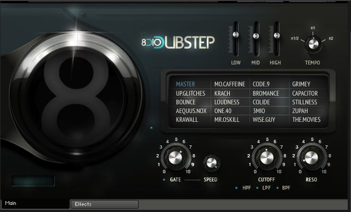This screenshot has width=351, height=212.
Task: Select the MO.CAFFEINE preset
Action: pos(230,84)
